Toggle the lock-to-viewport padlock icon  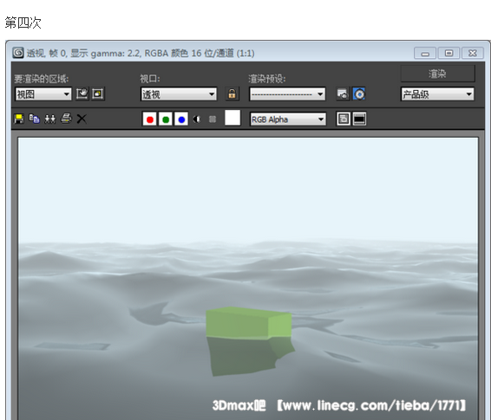pyautogui.click(x=232, y=94)
